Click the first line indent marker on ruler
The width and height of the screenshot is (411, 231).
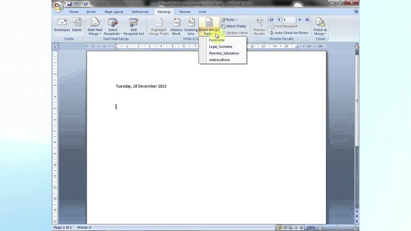coord(116,45)
